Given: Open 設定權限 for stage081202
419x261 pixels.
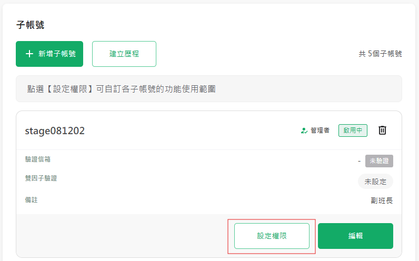Looking at the screenshot, I should tap(272, 236).
